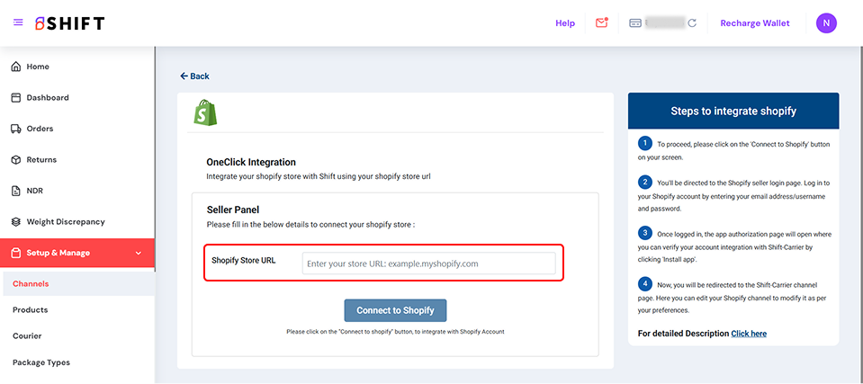863x384 pixels.
Task: Open the NDR page
Action: pos(36,191)
